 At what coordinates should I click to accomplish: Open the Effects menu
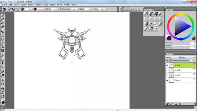pyautogui.click(x=52, y=5)
